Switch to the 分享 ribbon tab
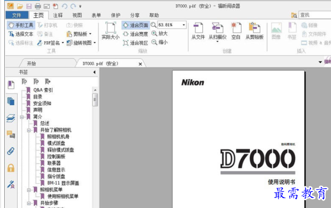 (x=135, y=15)
